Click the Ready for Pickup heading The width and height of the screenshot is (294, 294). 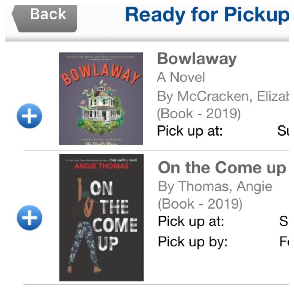pyautogui.click(x=206, y=15)
